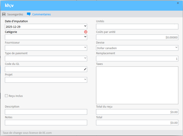Open the Commentaires toolbar label
Image resolution: width=183 pixels, height=136 pixels.
tap(41, 14)
